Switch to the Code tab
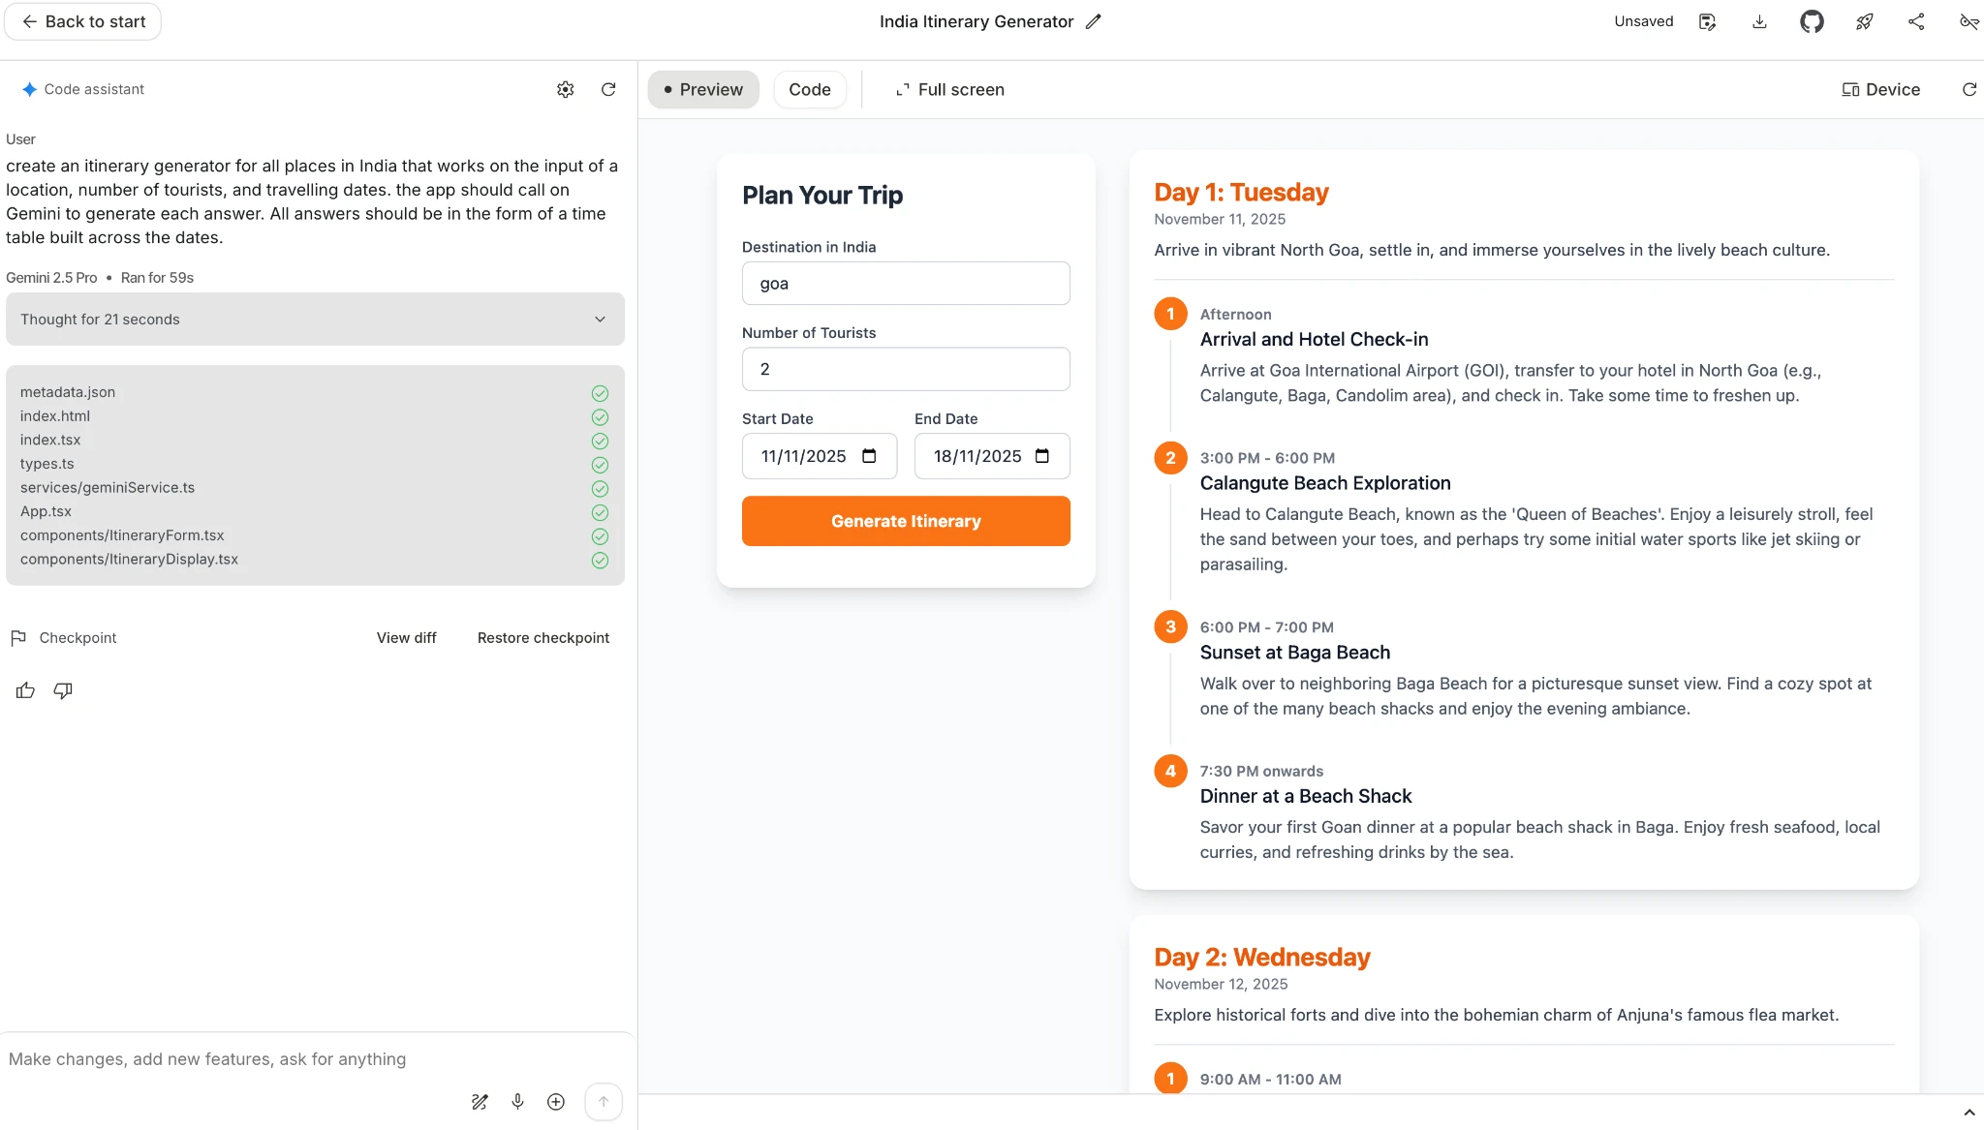1984x1130 pixels. coord(809,89)
